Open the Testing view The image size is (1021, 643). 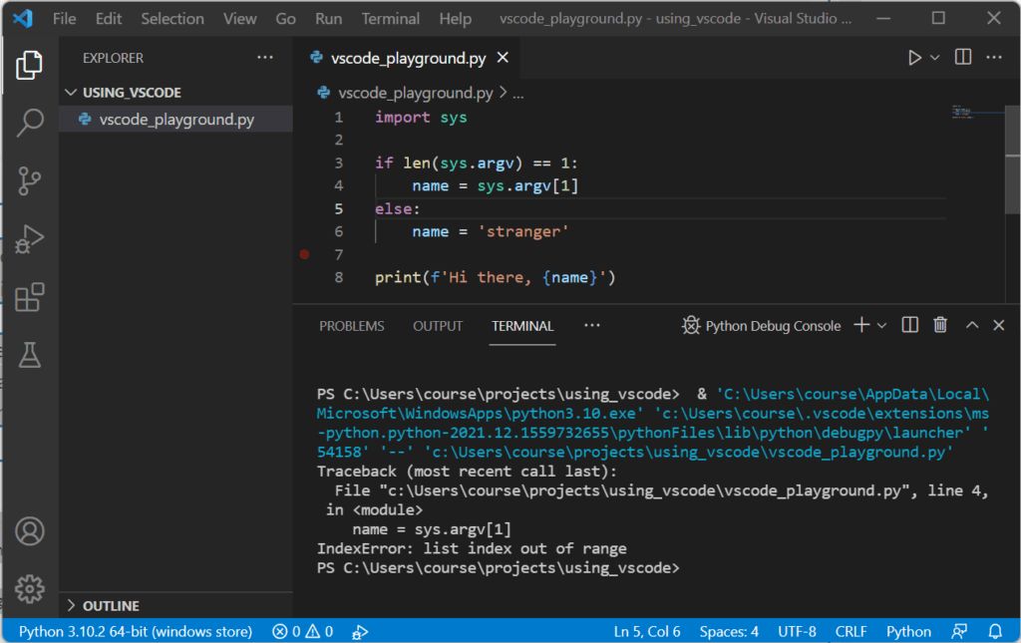30,353
